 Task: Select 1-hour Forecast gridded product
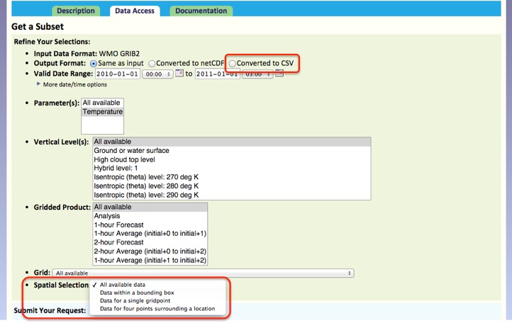click(150, 225)
